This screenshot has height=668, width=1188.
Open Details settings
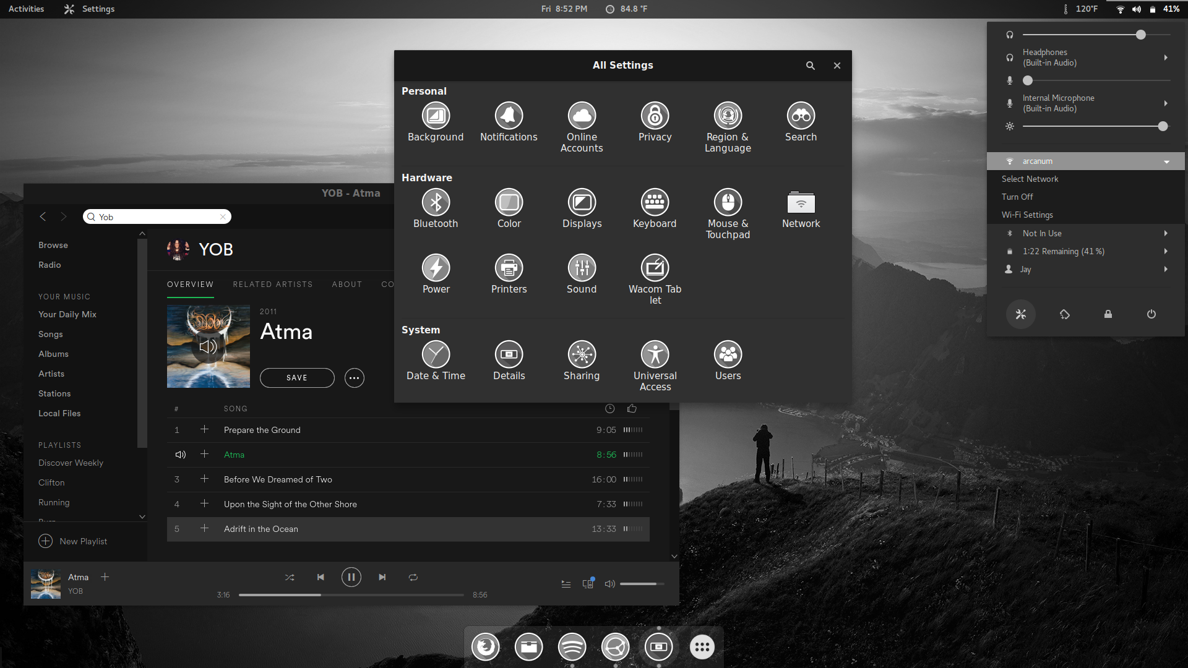509,361
